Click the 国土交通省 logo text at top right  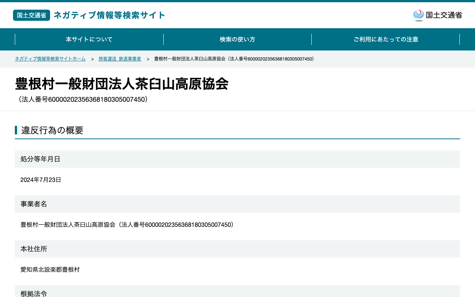(x=444, y=15)
